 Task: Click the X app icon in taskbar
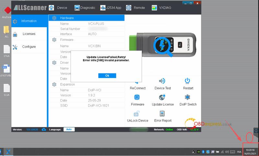click(8, 152)
